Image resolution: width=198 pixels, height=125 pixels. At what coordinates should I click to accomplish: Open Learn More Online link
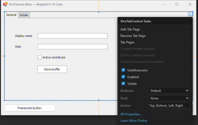tap(134, 121)
